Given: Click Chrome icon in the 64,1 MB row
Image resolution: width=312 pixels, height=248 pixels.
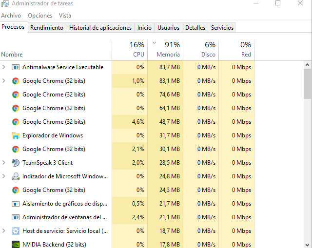Looking at the screenshot, I should (16, 108).
